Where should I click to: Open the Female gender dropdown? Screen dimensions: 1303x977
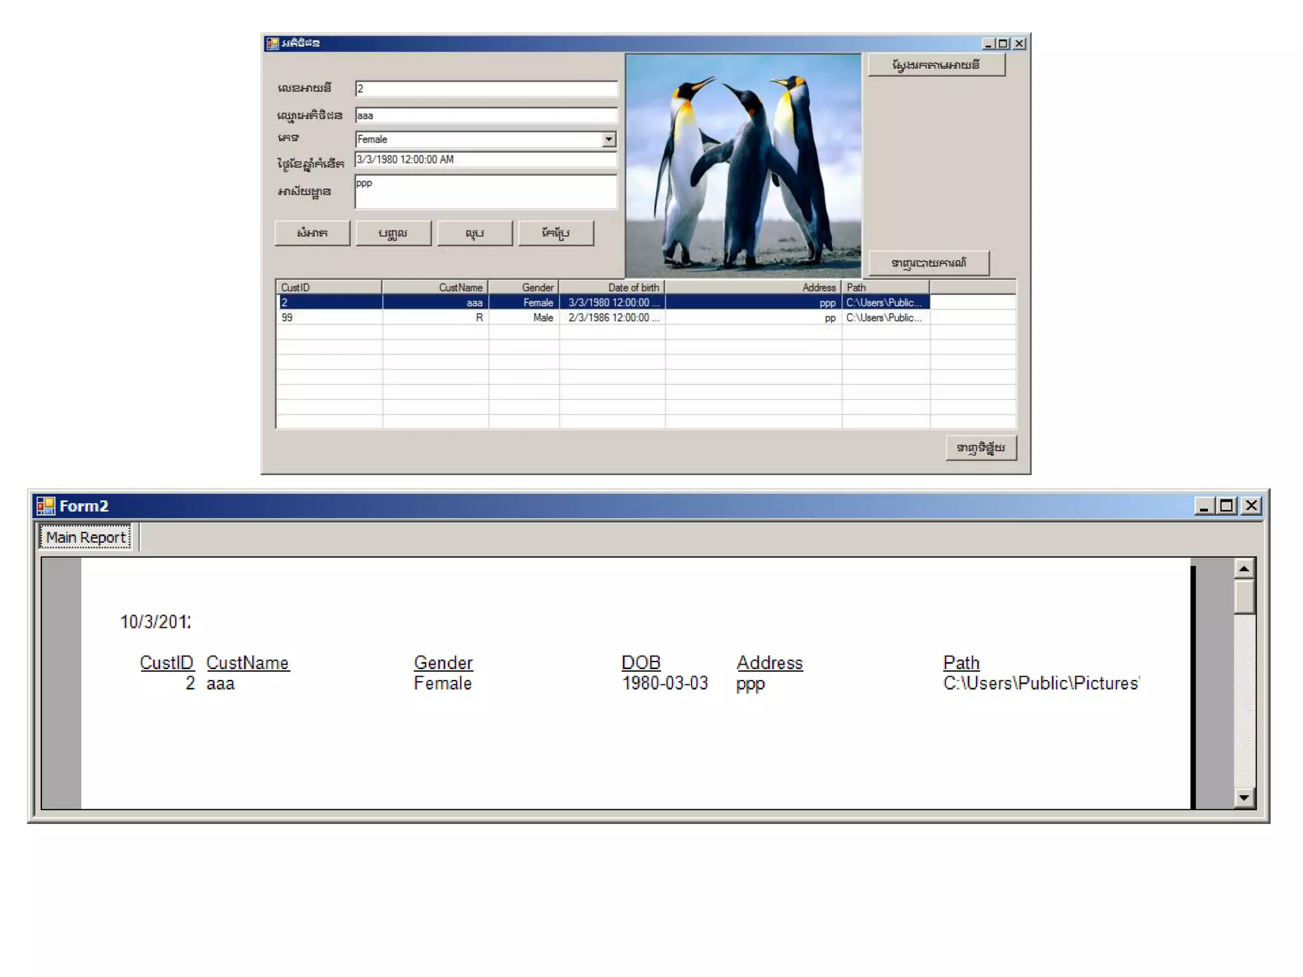pyautogui.click(x=609, y=139)
